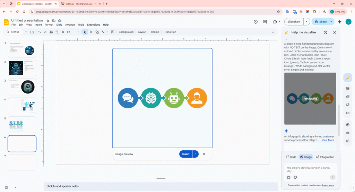355x192 pixels.
Task: Switch generation mode to Slide
Action: pos(291,157)
